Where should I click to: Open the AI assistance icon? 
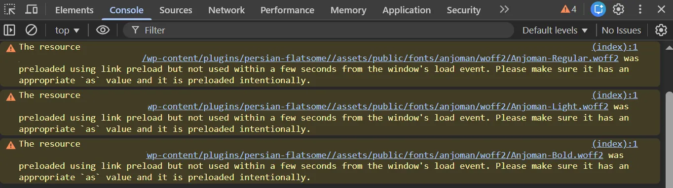click(x=598, y=9)
